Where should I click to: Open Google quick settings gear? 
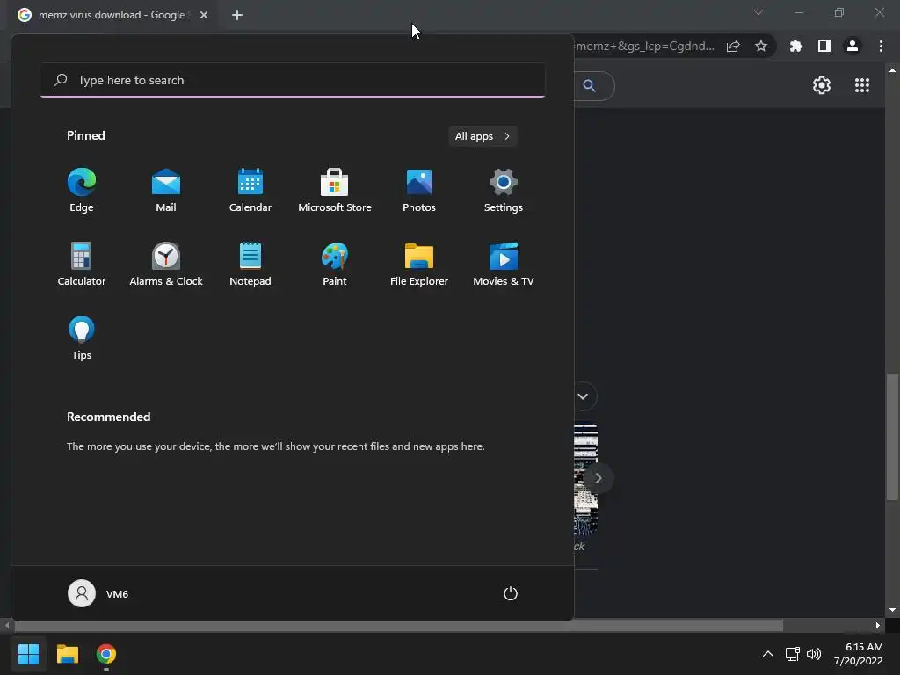coord(822,85)
